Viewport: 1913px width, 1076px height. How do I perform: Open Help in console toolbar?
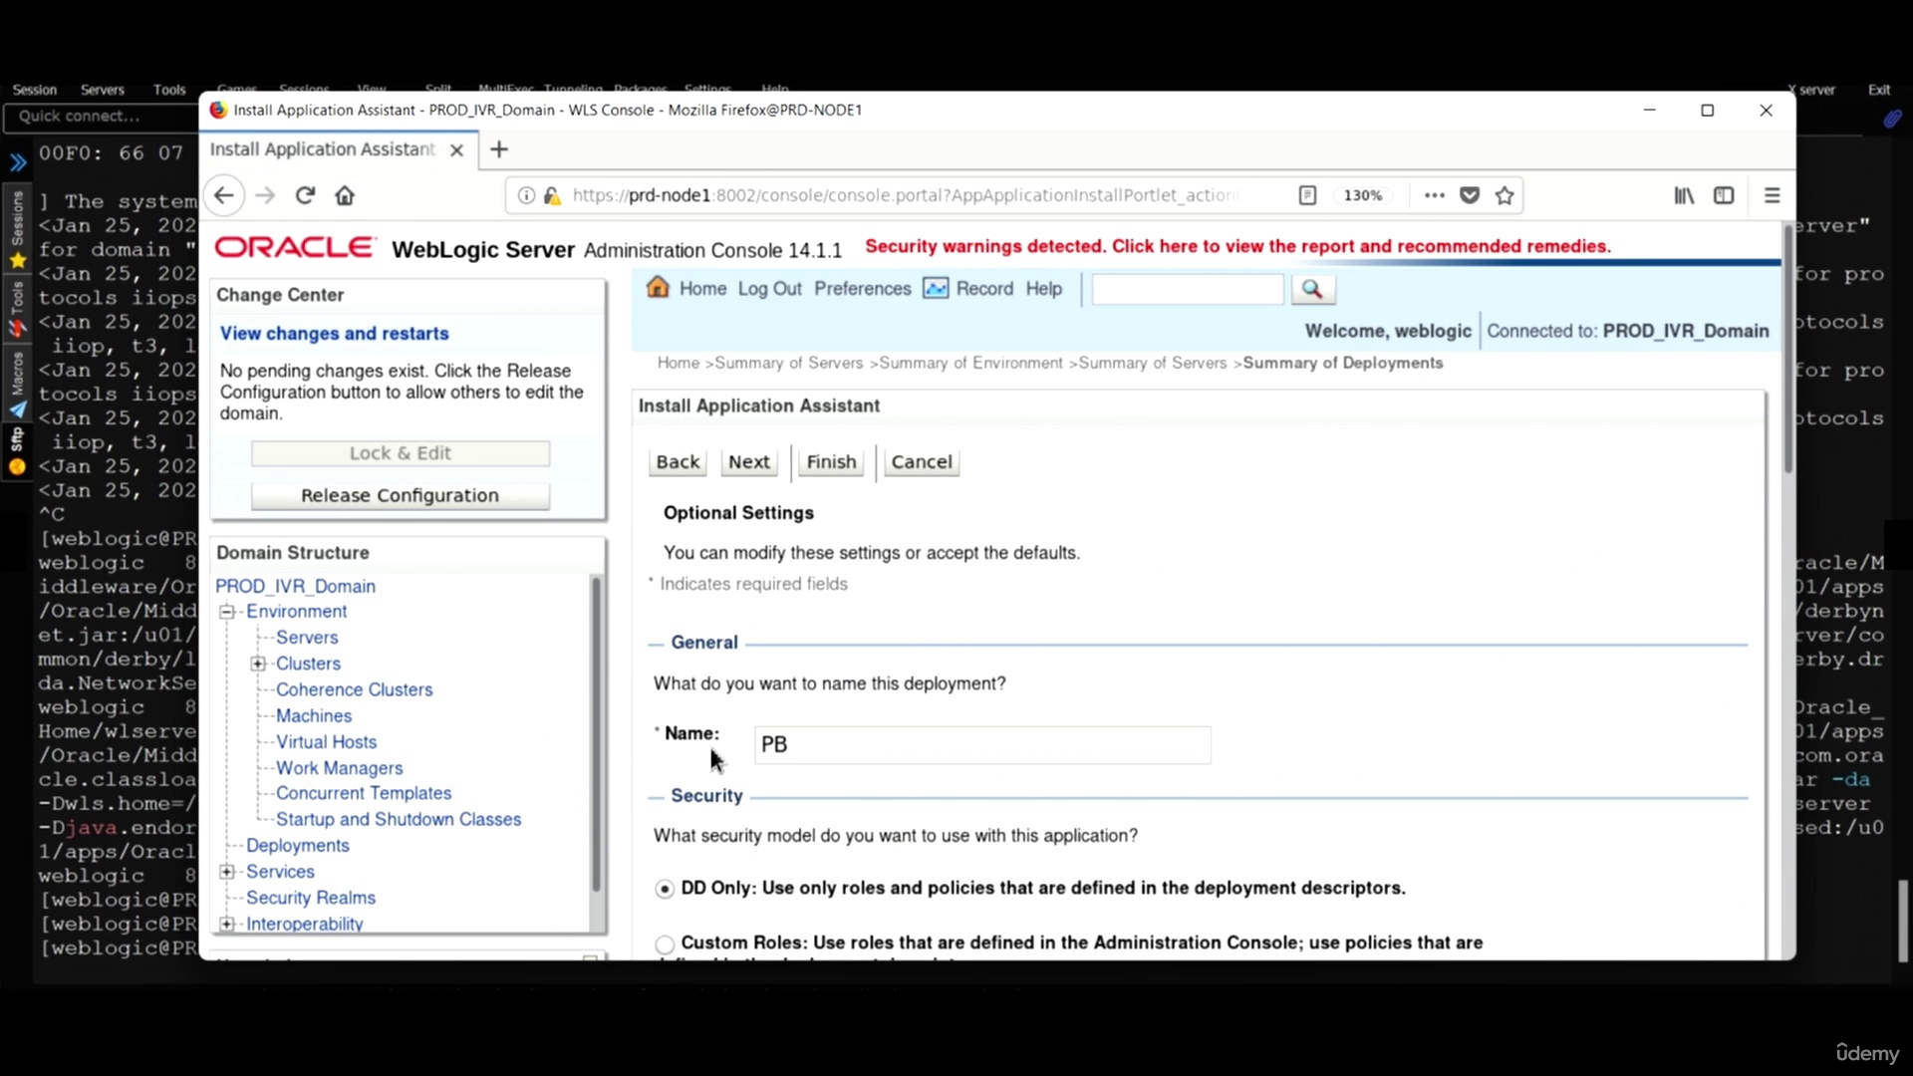tap(1044, 289)
